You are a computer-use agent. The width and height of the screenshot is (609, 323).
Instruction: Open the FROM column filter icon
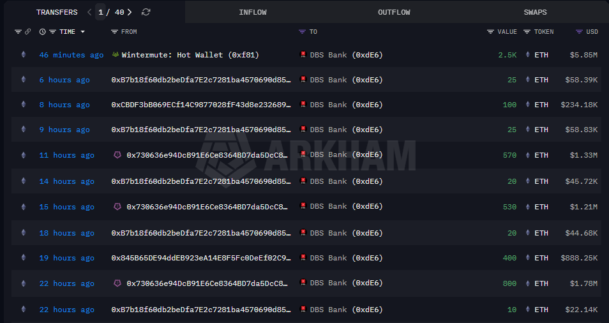click(x=114, y=31)
